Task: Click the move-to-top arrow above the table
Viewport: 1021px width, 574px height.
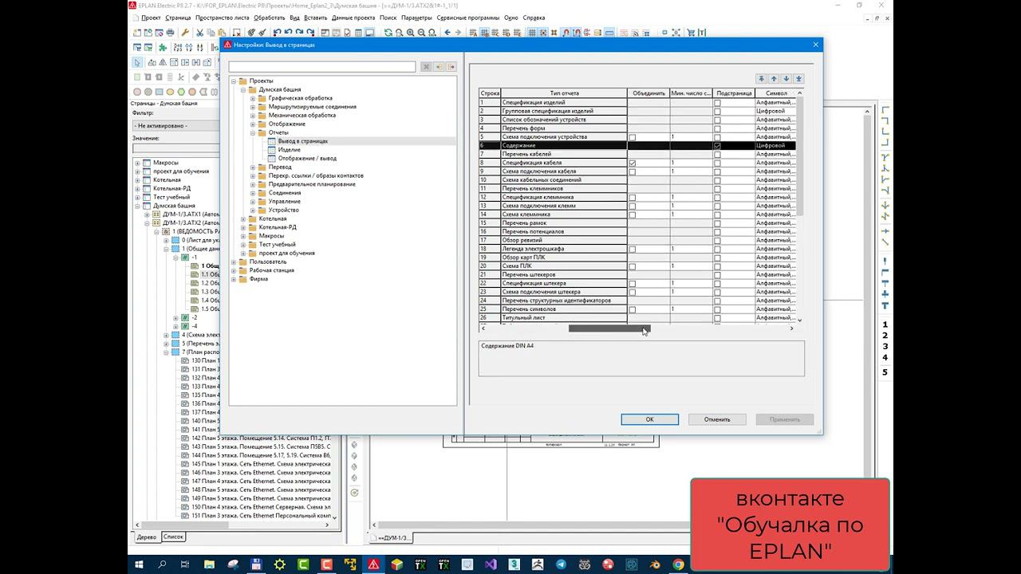Action: click(762, 79)
